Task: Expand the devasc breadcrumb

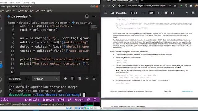Action: 24,23
